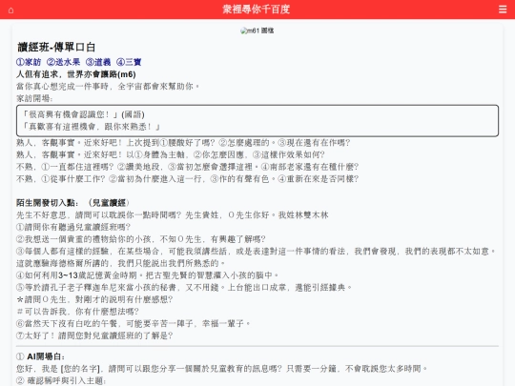Image resolution: width=515 pixels, height=386 pixels.
Task: Open the hamburger menu in header
Action: (503, 10)
